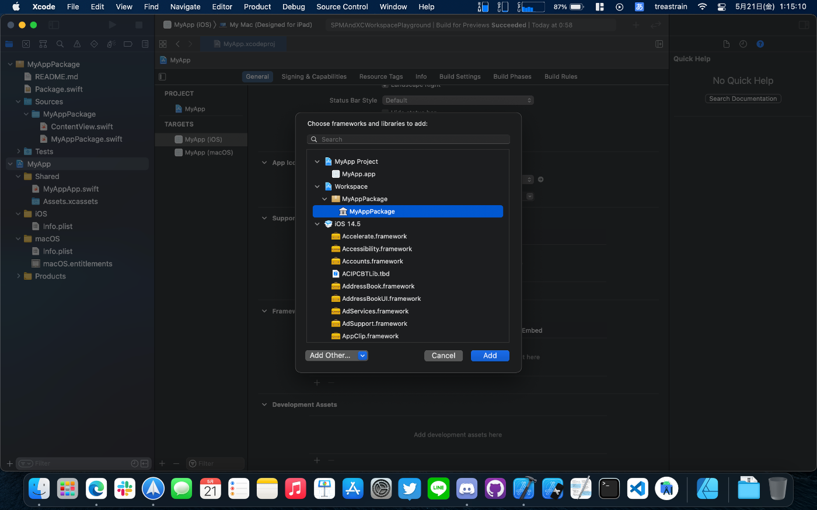Click the Stop button in Xcode toolbar
Image resolution: width=817 pixels, height=510 pixels.
[x=139, y=25]
